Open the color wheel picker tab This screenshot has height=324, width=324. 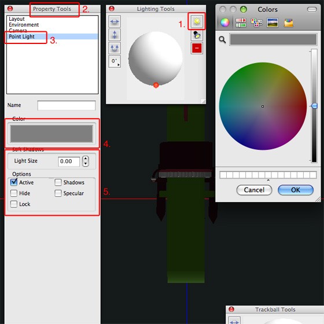click(x=224, y=23)
